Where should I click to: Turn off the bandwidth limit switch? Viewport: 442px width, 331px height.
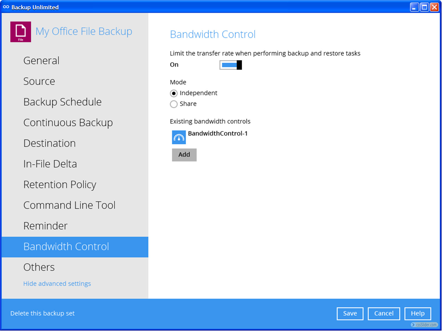231,65
